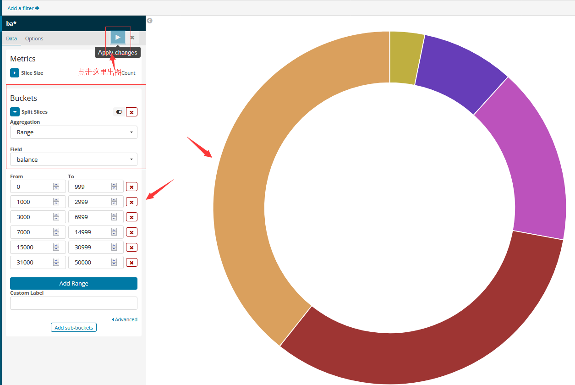Open the Field balance dropdown

click(x=74, y=159)
